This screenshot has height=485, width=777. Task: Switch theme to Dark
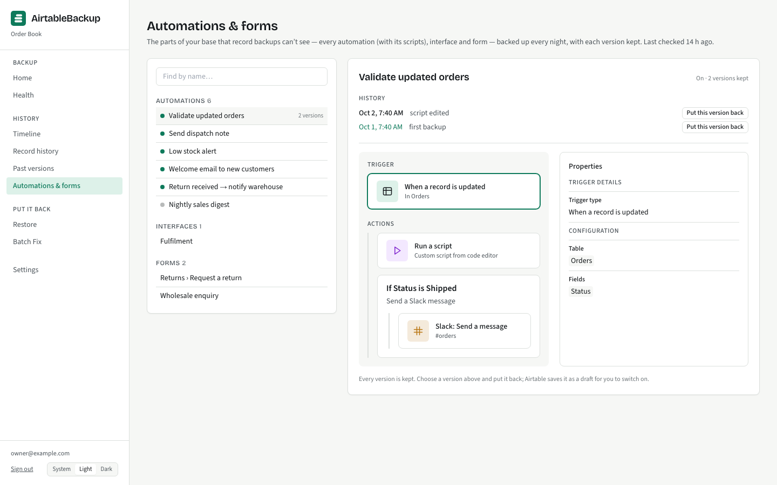click(x=106, y=469)
